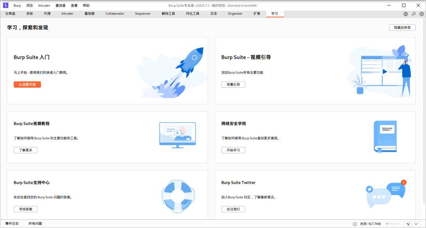This screenshot has height=228, width=426.
Task: Switch to the Organizer tab
Action: point(235,13)
